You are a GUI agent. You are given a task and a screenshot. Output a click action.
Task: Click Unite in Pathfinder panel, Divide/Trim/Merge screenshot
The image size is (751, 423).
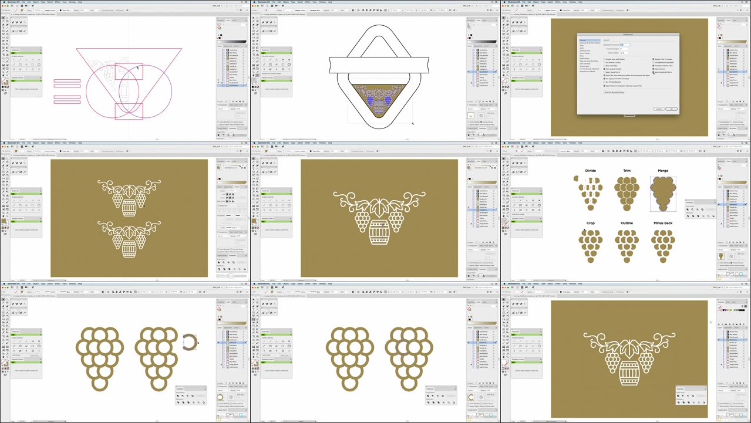(688, 209)
